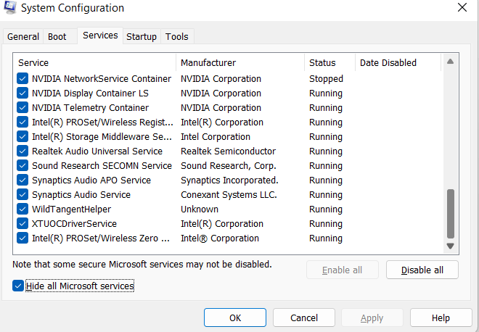Select the XTUOCDriverService name

point(74,224)
